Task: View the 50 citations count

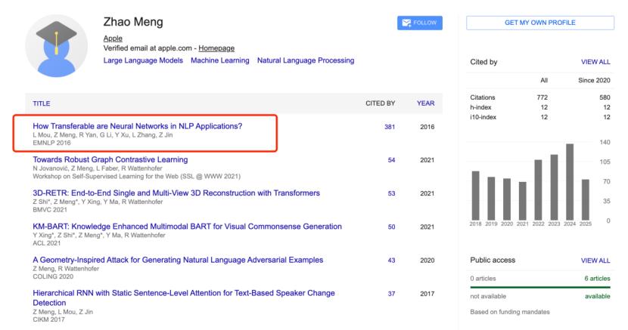Action: coord(391,227)
